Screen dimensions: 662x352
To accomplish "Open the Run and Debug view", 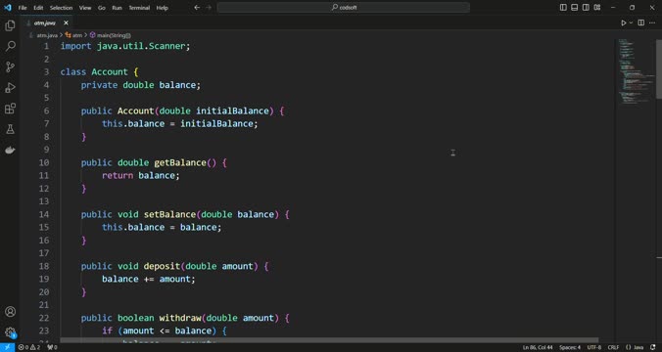I will [10, 88].
